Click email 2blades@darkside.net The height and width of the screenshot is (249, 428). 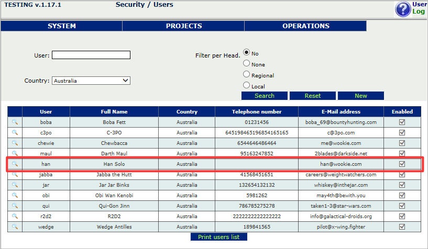[x=341, y=153]
